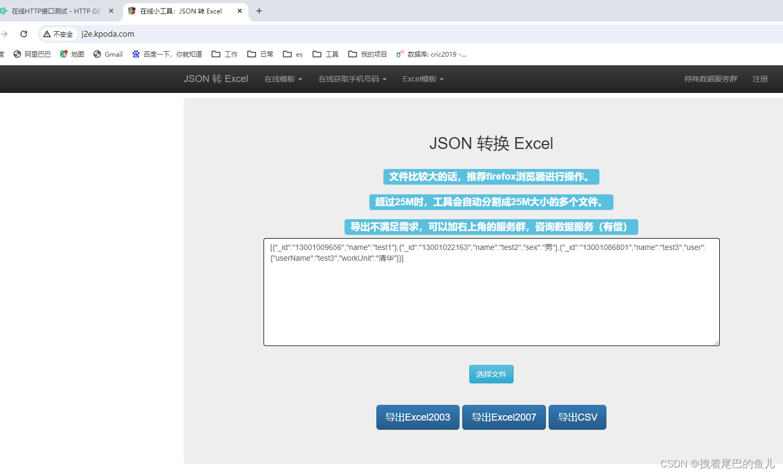Close the 在线HTTP接口测试 tab
Screen dimensions: 783x474
click(111, 11)
